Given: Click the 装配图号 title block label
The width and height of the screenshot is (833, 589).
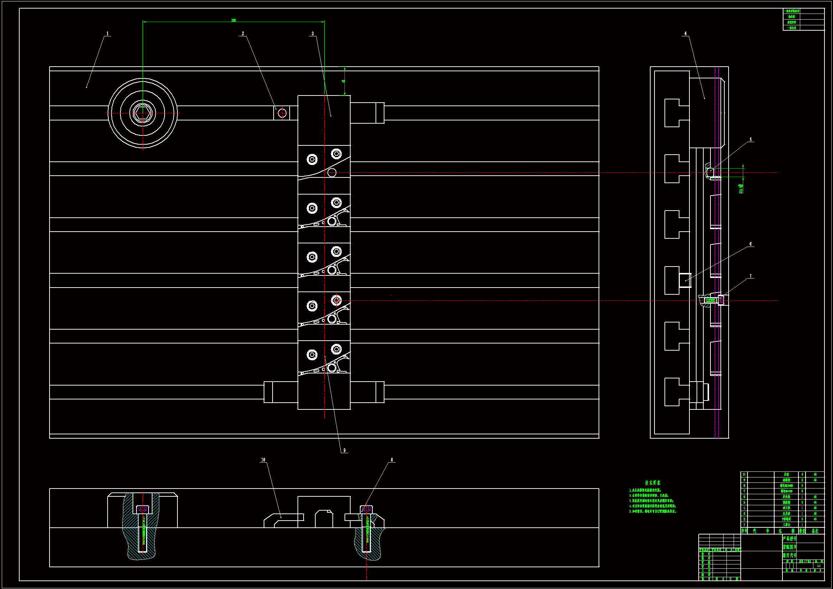Looking at the screenshot, I should [790, 547].
